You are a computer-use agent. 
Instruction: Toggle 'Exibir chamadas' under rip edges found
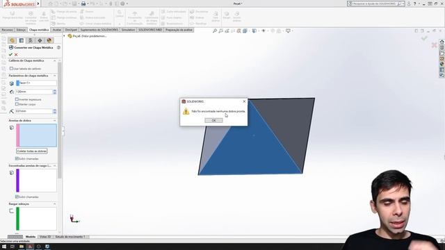17,197
